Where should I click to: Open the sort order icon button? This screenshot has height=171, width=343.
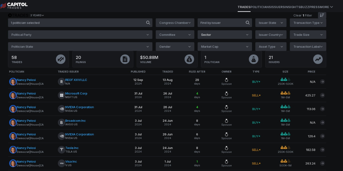(322, 15)
